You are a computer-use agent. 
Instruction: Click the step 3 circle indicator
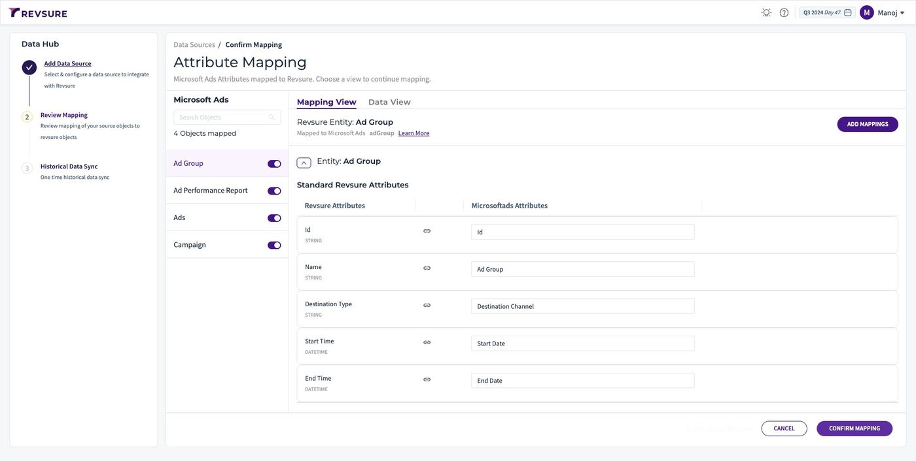[27, 168]
